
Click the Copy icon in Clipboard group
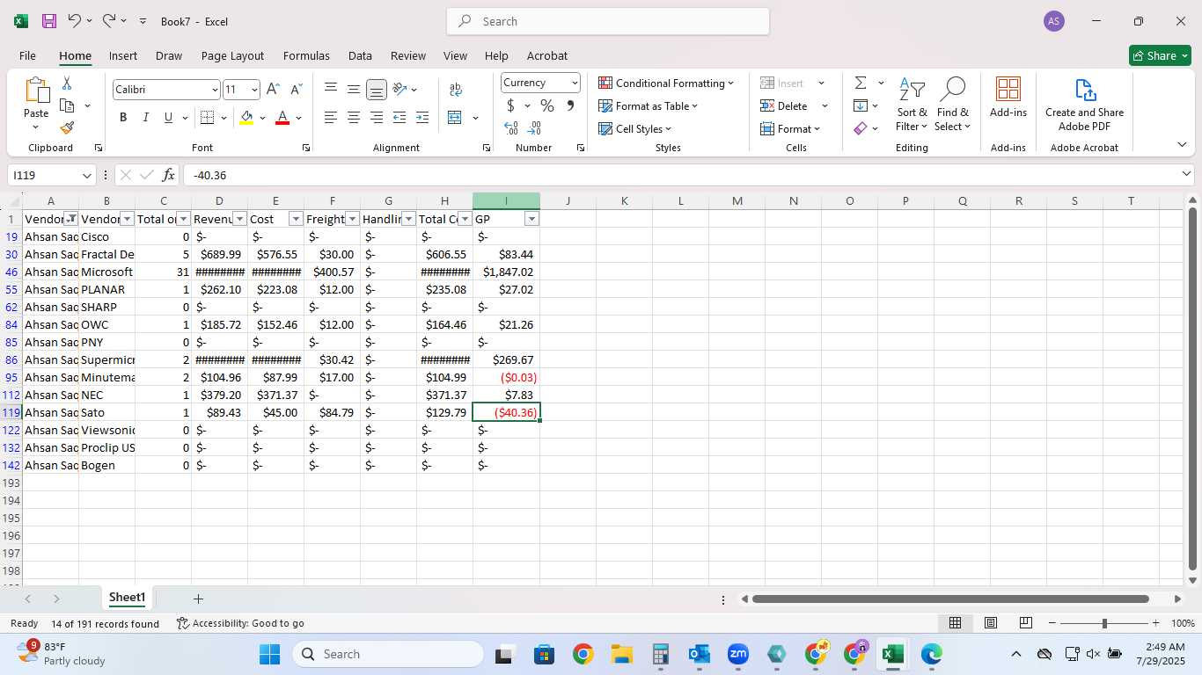[67, 105]
